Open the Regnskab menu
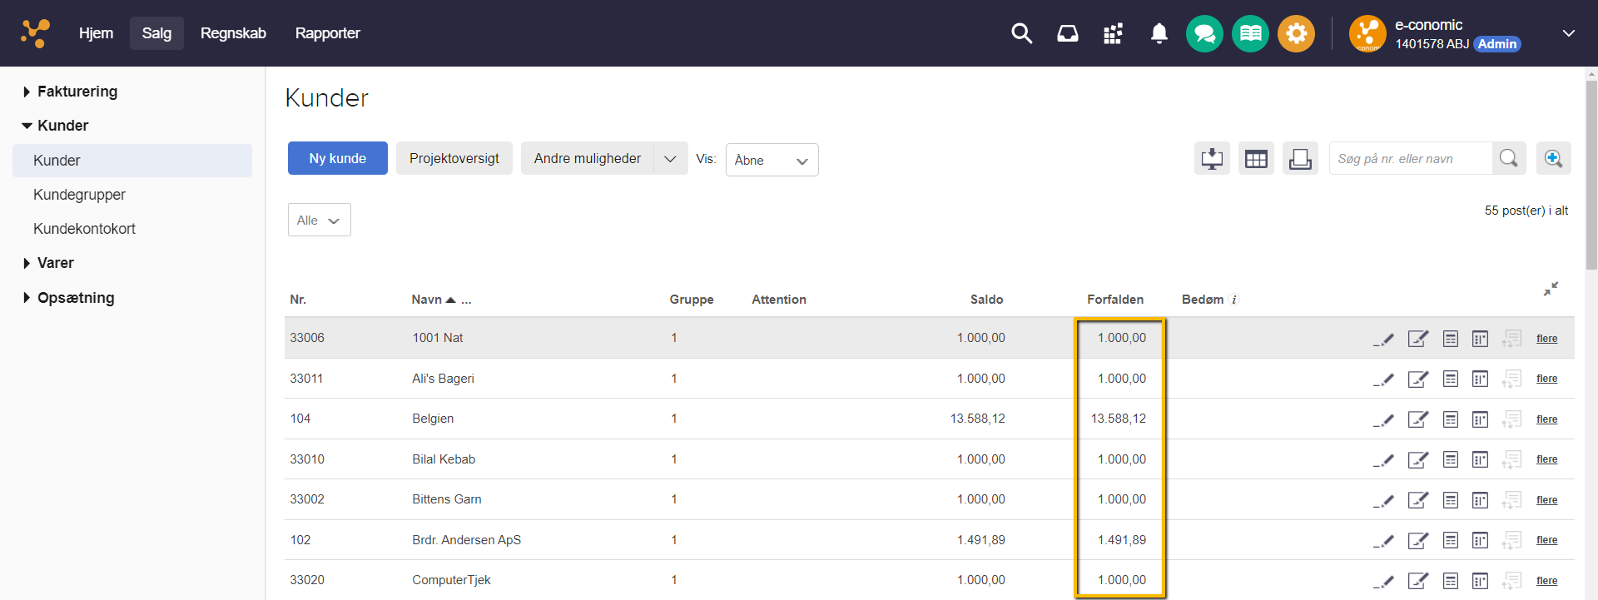 pos(233,33)
